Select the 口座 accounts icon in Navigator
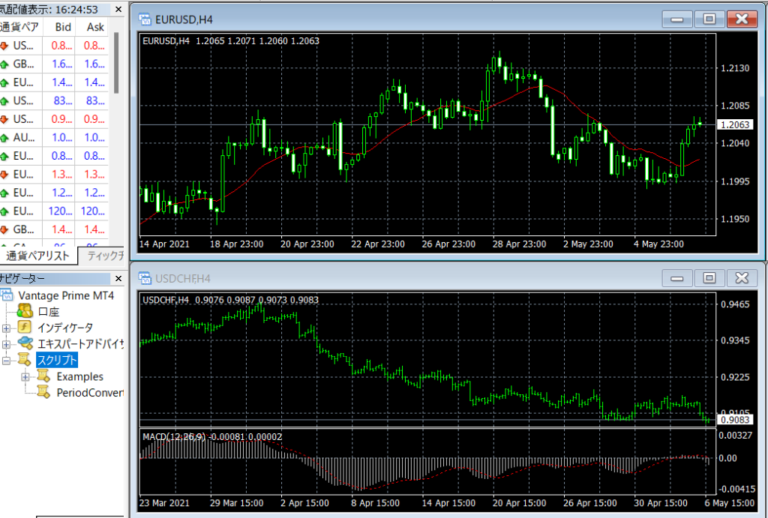 (24, 311)
